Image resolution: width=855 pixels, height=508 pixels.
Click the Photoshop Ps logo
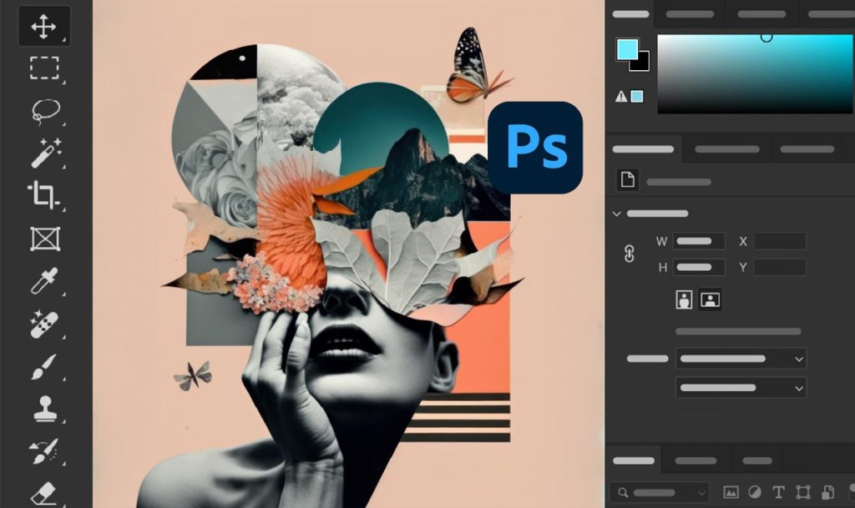[x=535, y=148]
